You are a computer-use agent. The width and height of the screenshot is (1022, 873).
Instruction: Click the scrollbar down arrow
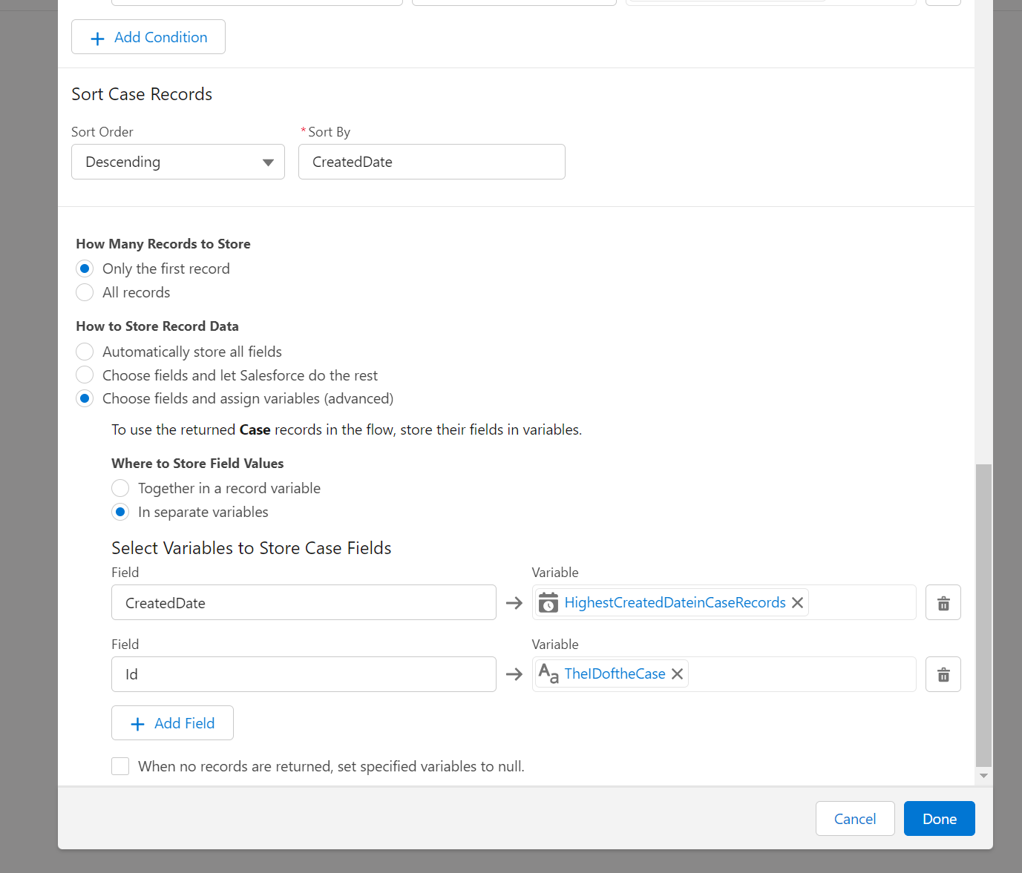983,776
